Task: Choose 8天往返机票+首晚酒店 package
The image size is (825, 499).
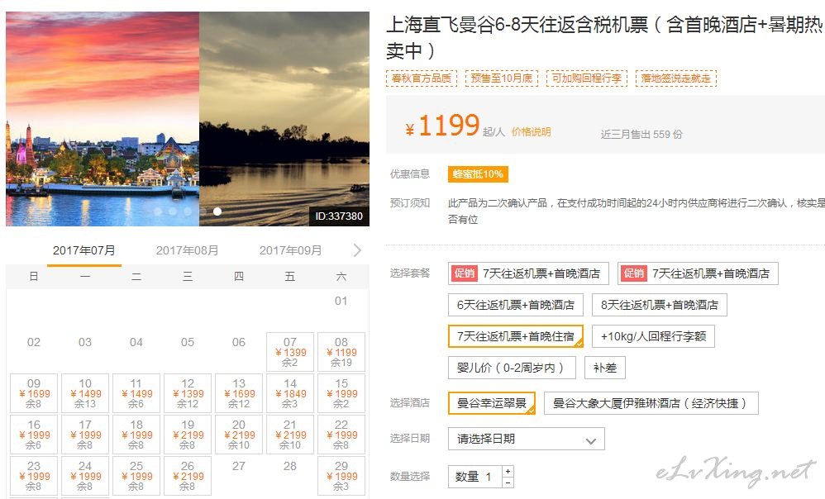Action: click(x=660, y=305)
